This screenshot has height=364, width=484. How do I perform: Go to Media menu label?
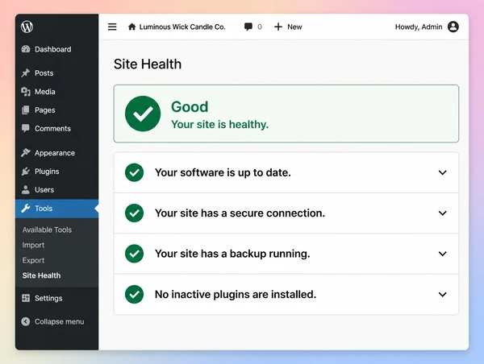pyautogui.click(x=44, y=92)
